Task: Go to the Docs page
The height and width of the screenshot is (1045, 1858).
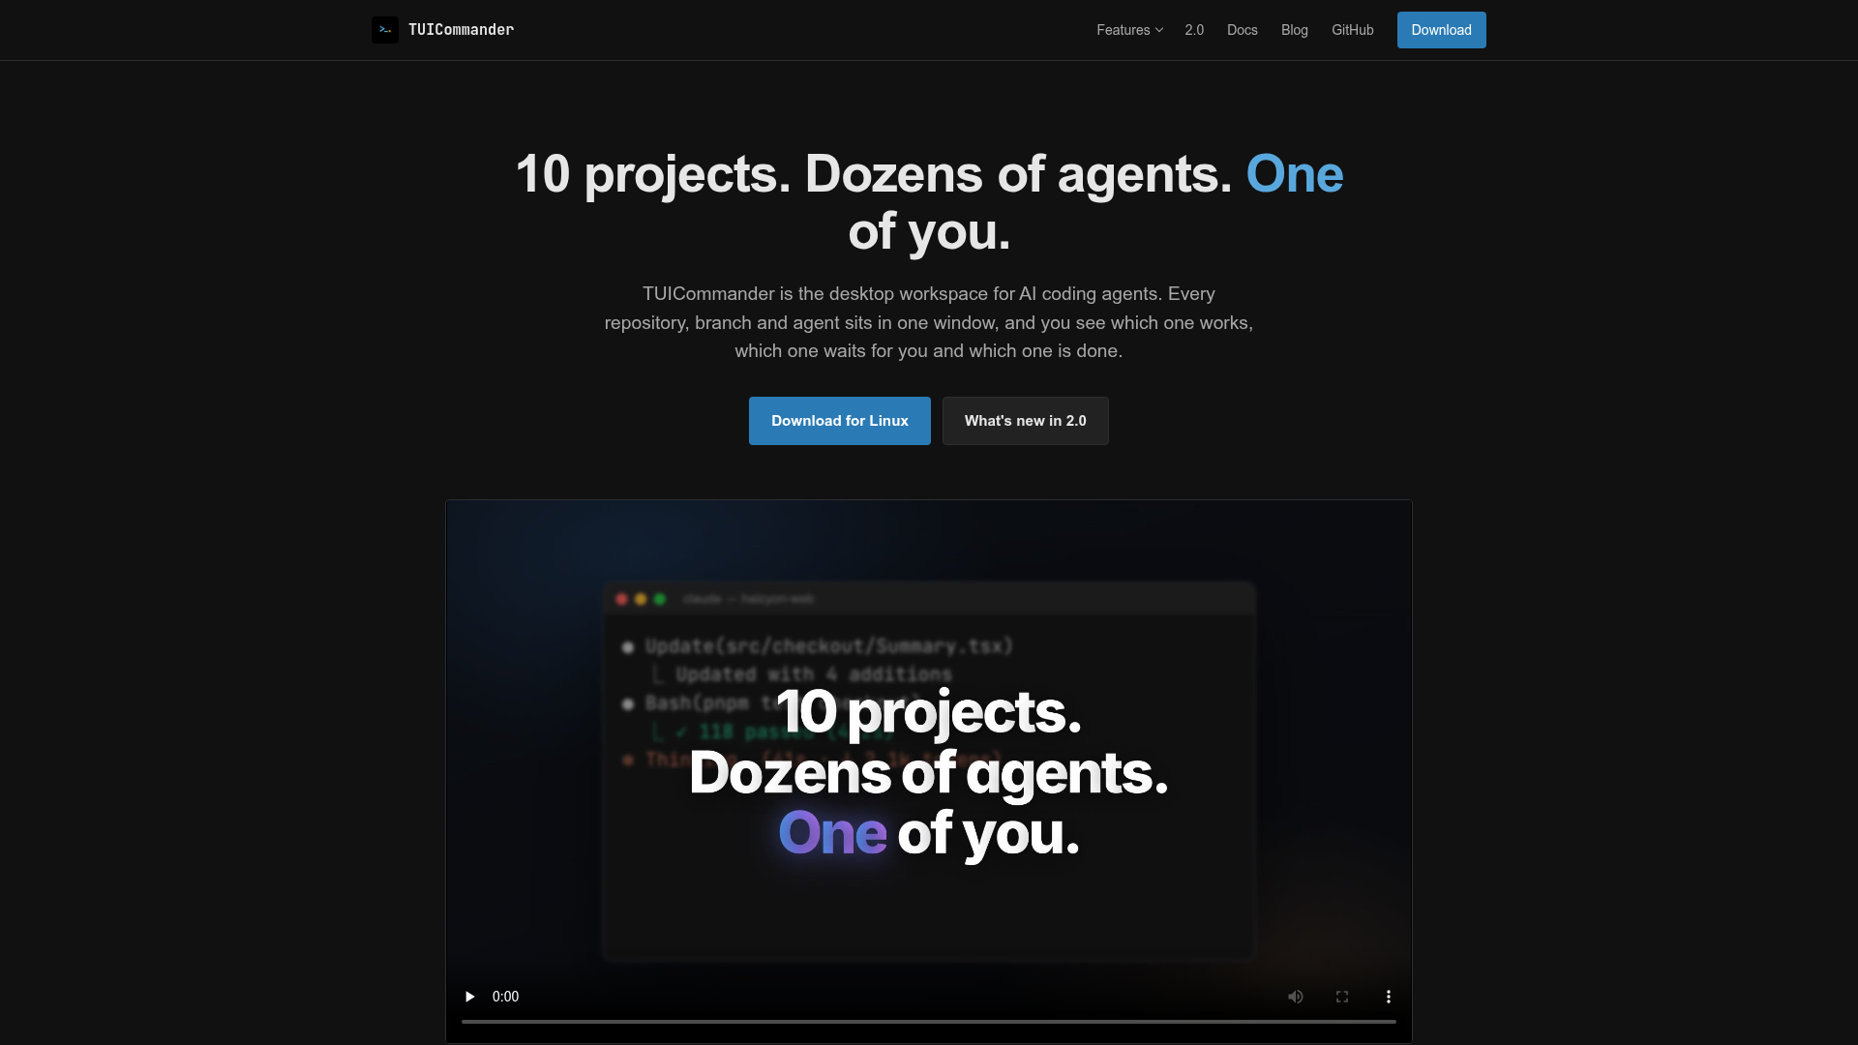Action: [x=1243, y=30]
